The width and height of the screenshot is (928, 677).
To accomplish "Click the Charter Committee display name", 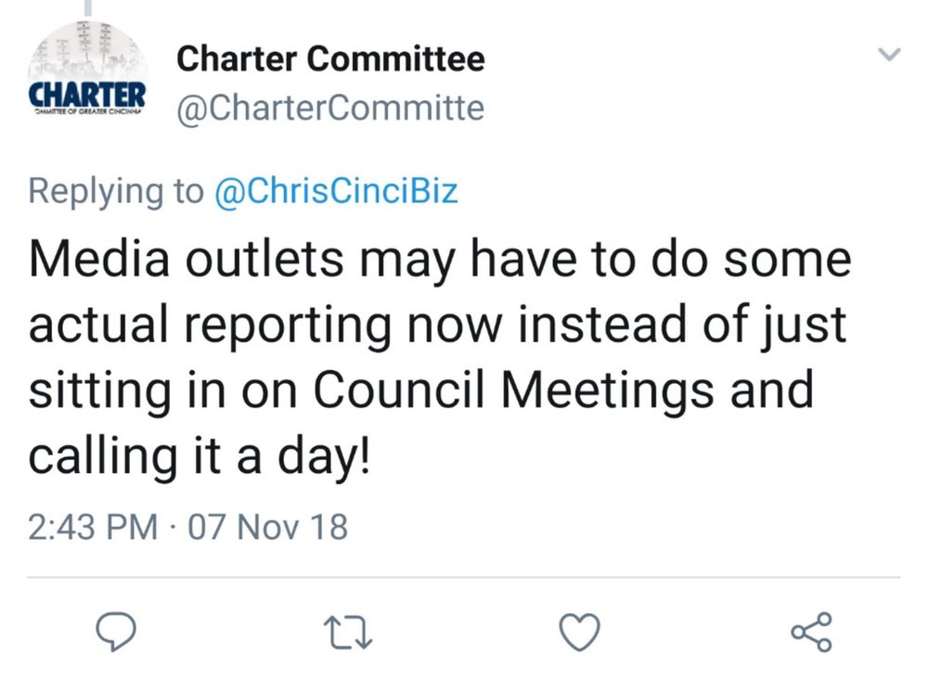I will click(x=330, y=58).
